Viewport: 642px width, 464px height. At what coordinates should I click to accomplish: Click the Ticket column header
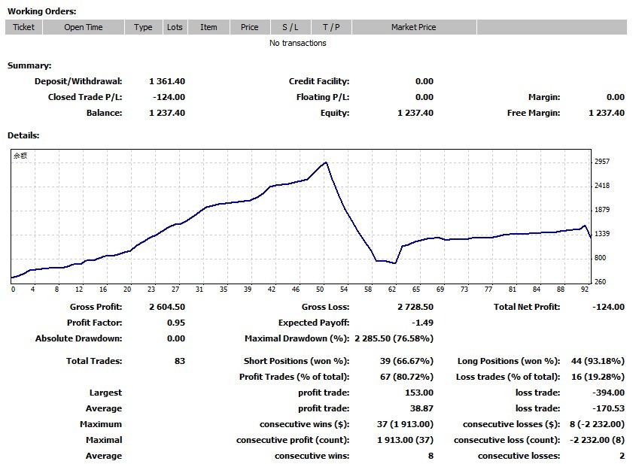[x=24, y=27]
